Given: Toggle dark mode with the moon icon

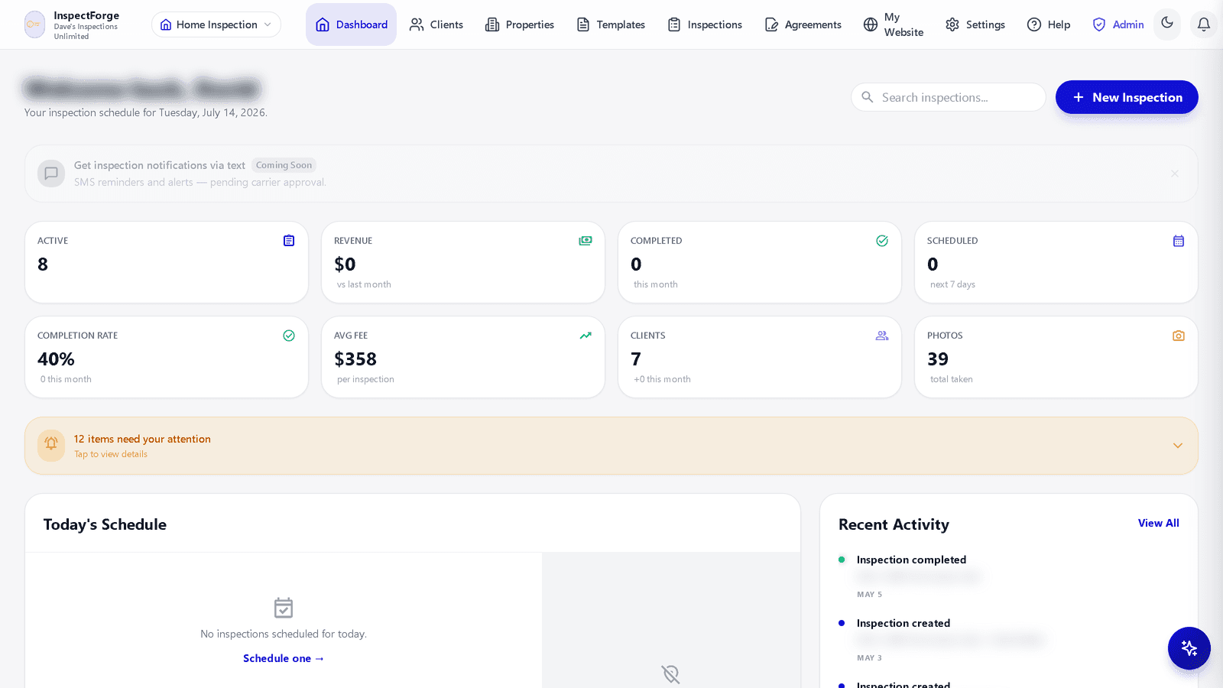Looking at the screenshot, I should click(1167, 23).
